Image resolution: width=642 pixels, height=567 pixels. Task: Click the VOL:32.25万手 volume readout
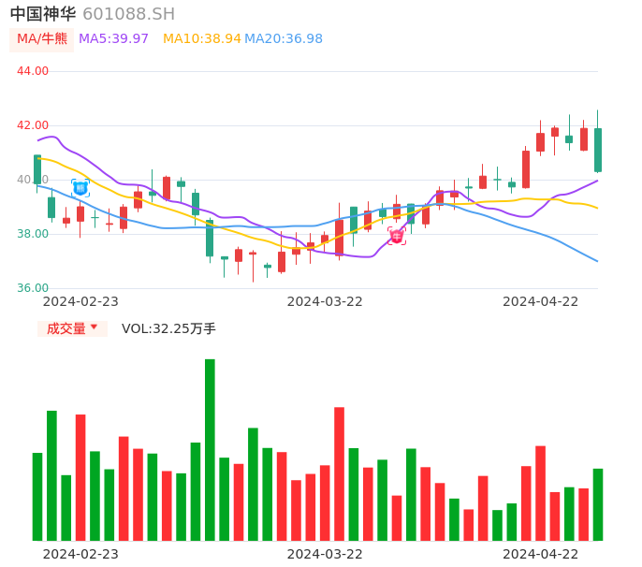pos(168,328)
